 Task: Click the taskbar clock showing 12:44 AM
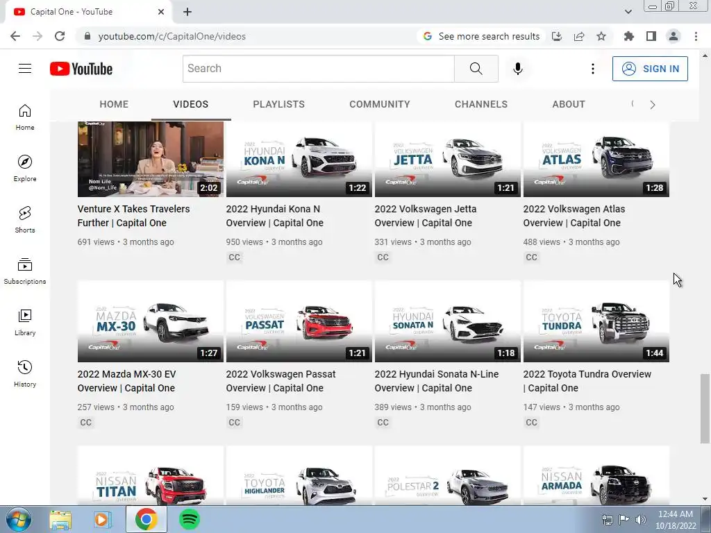pos(676,520)
